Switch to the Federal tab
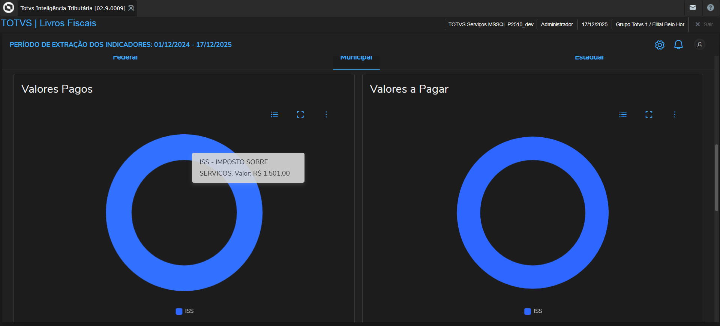This screenshot has width=720, height=326. (x=125, y=58)
